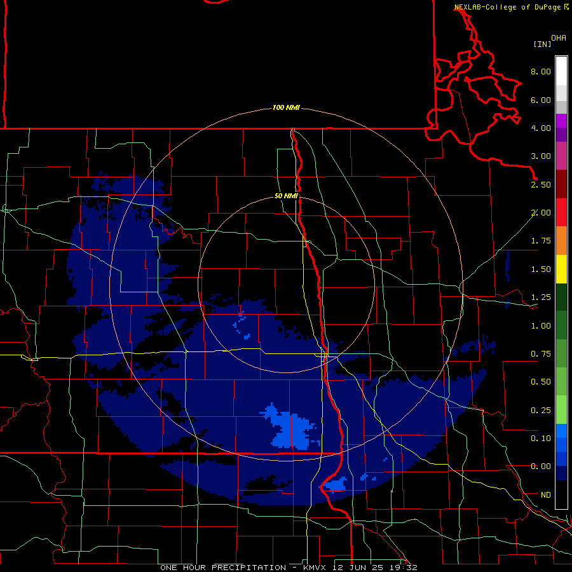Pick the lightest green swatch near 0.25
This screenshot has height=572, width=572.
561,410
